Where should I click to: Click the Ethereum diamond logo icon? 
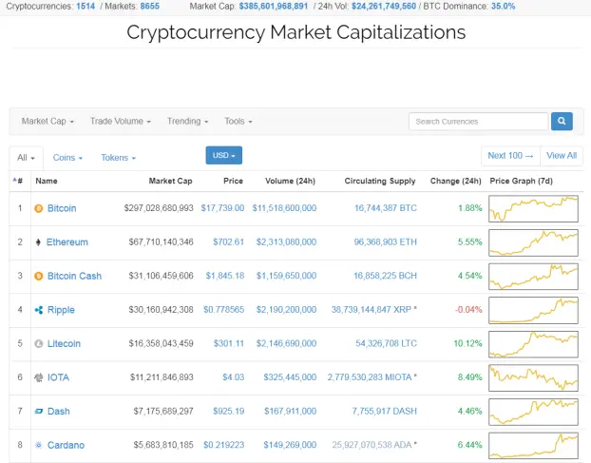pyautogui.click(x=38, y=242)
